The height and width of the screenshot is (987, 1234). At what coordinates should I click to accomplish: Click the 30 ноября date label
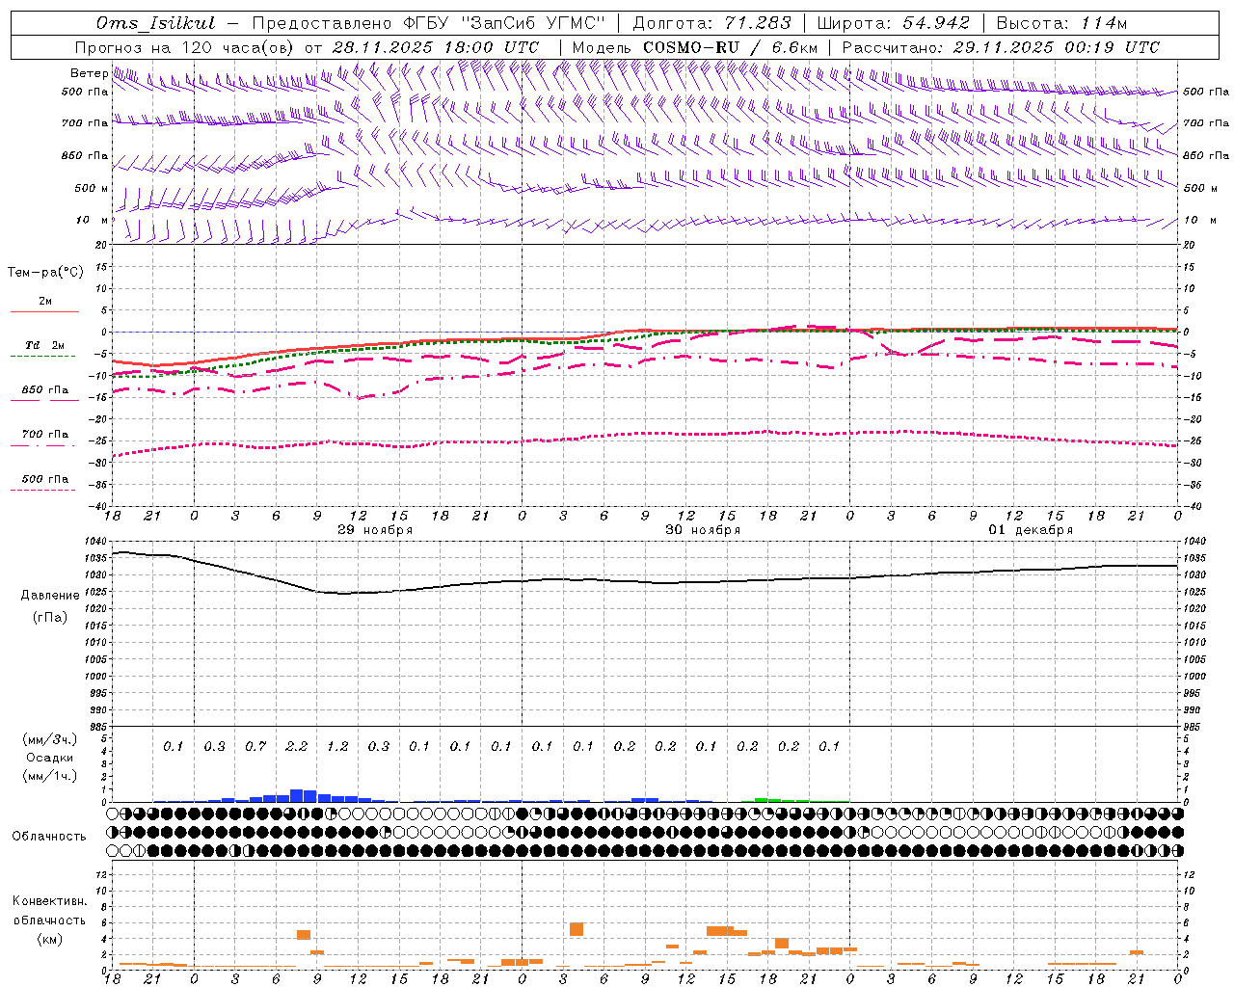[x=704, y=530]
